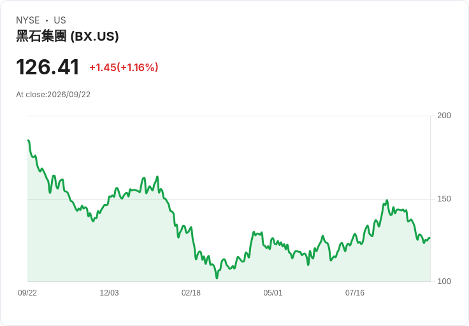Click the 02/18 x-axis date label

[191, 292]
